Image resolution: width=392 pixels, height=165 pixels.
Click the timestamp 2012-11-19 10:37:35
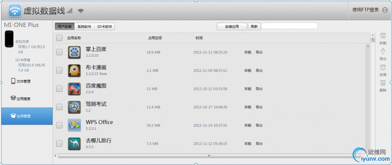(x=210, y=125)
